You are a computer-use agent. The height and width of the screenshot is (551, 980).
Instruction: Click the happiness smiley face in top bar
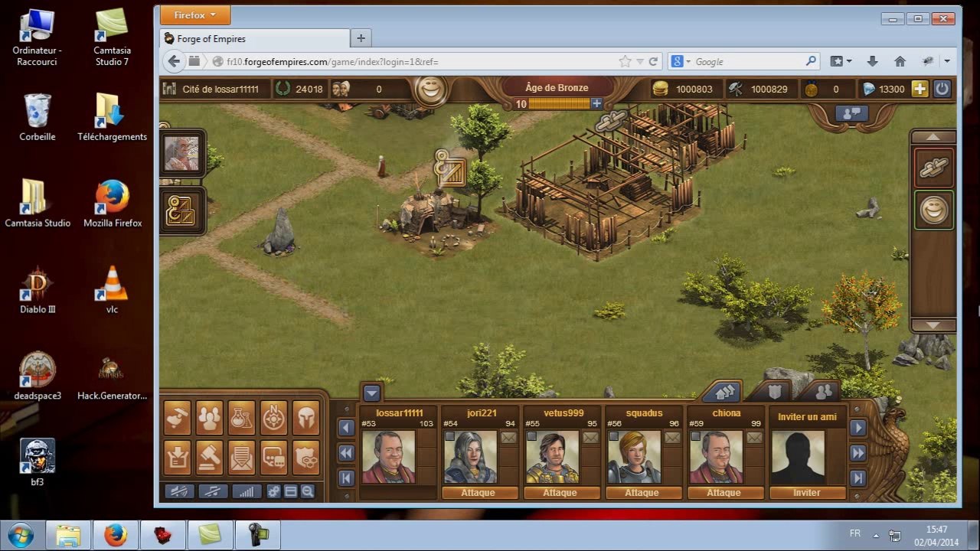[x=431, y=90]
